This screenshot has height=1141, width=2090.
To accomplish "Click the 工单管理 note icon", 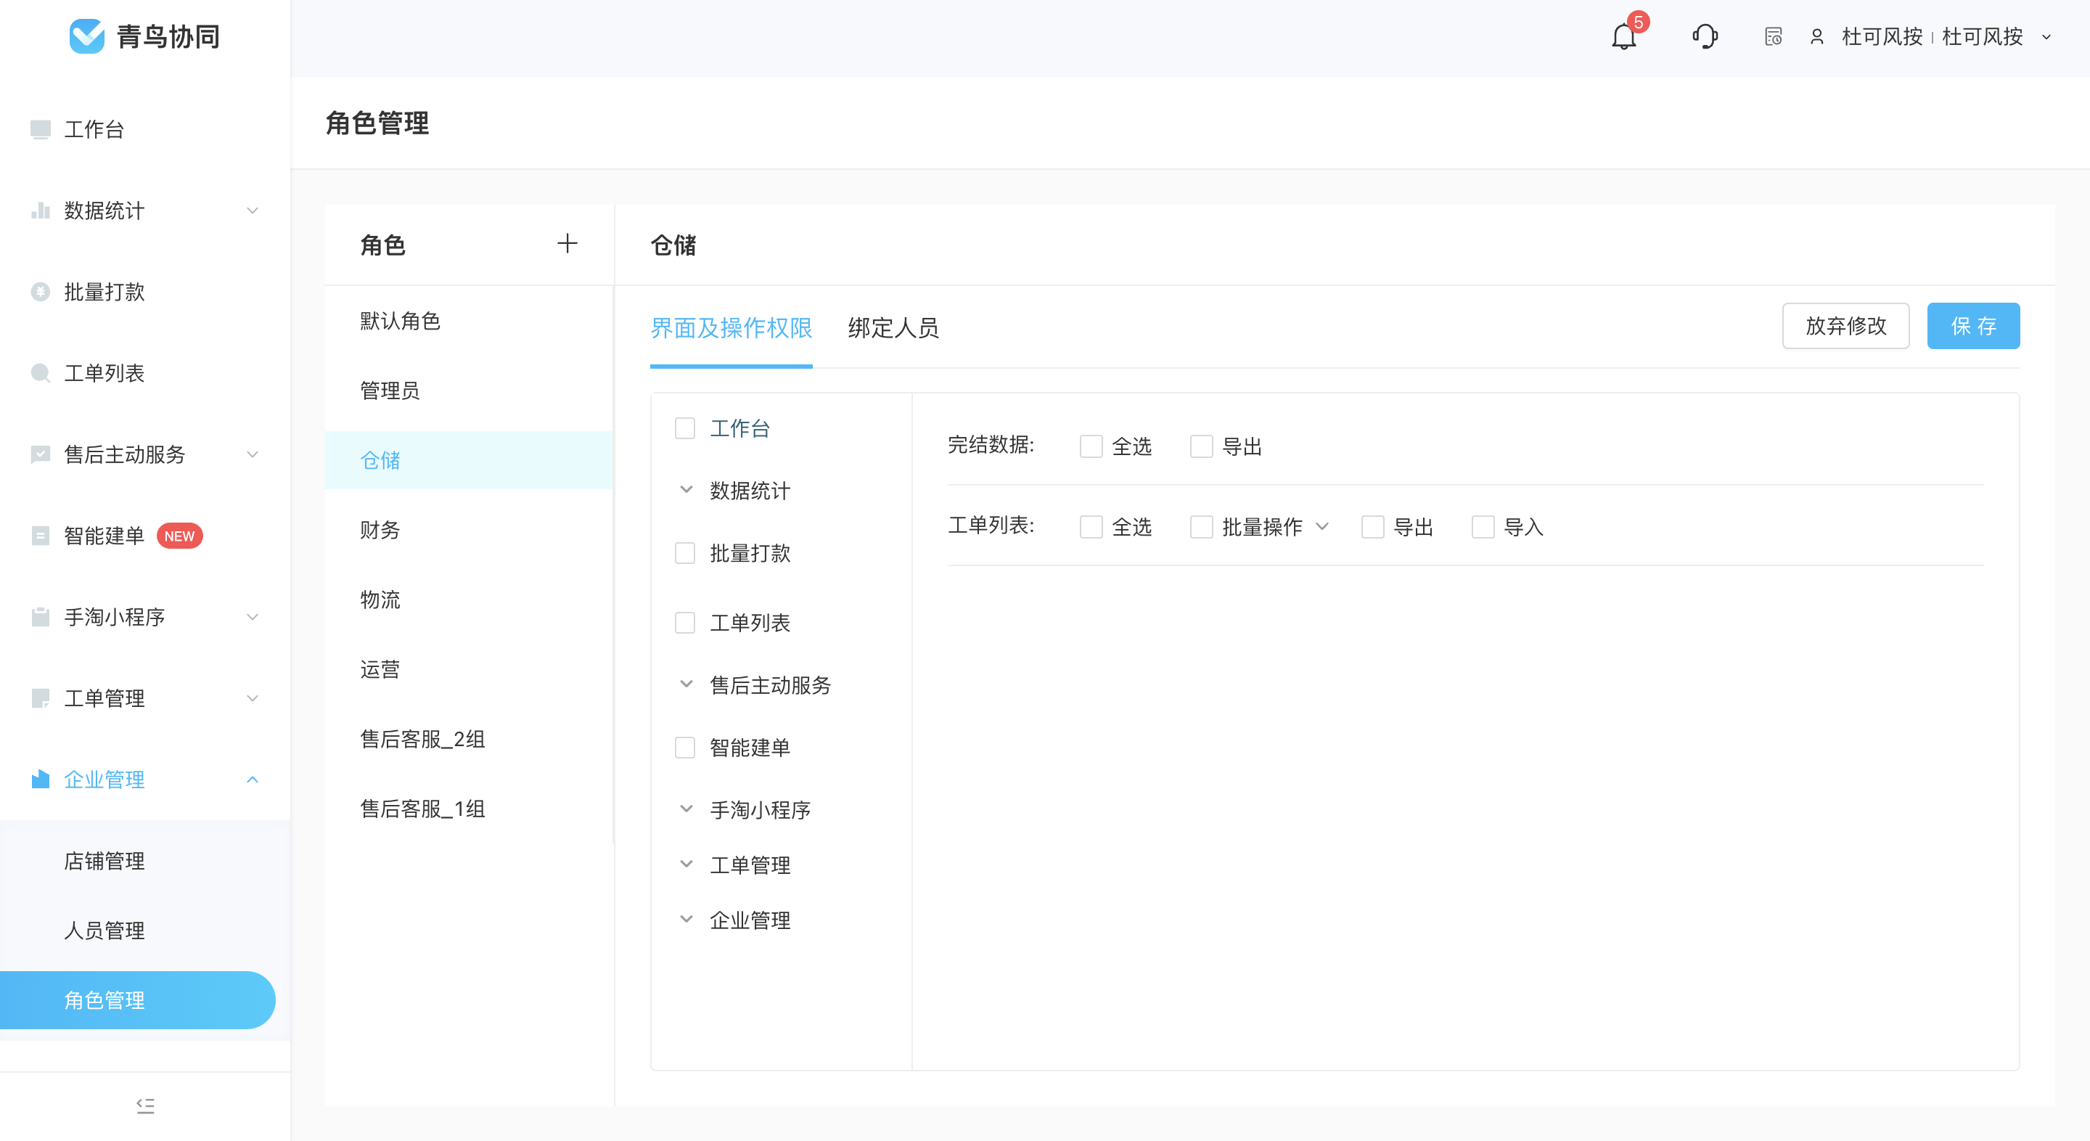I will (40, 698).
